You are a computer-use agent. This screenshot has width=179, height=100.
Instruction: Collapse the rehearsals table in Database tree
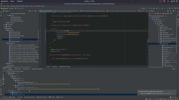(159, 44)
